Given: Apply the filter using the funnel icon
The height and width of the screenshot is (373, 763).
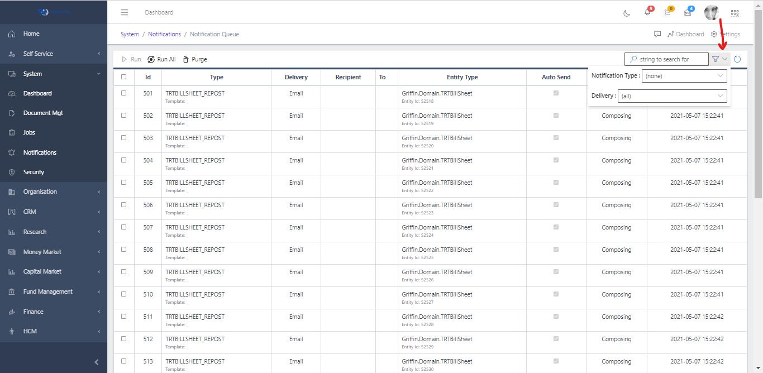Looking at the screenshot, I should (716, 59).
